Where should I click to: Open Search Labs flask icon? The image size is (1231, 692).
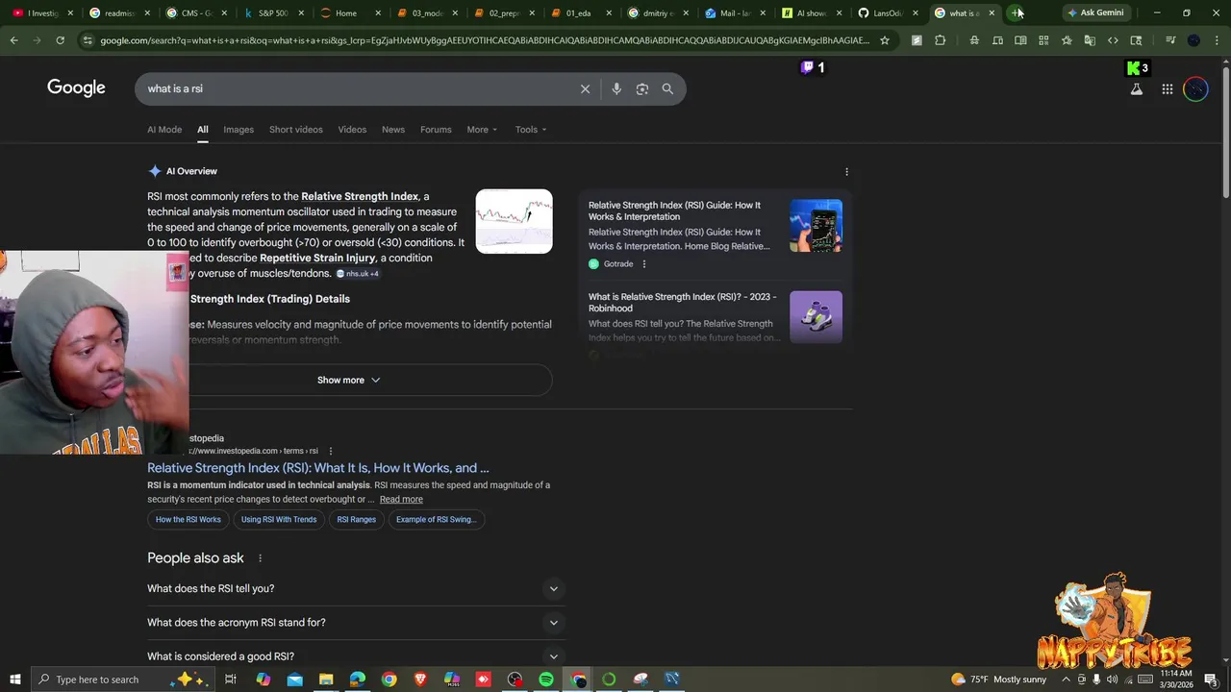pyautogui.click(x=1136, y=89)
